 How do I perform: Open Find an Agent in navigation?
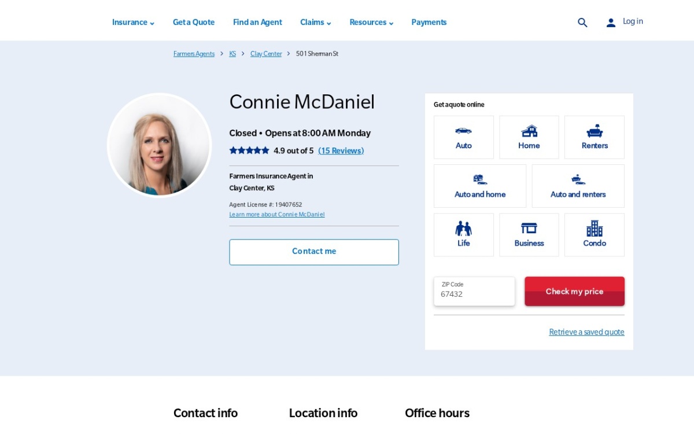tap(257, 23)
